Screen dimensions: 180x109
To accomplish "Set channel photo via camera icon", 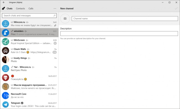I will click(x=65, y=19).
